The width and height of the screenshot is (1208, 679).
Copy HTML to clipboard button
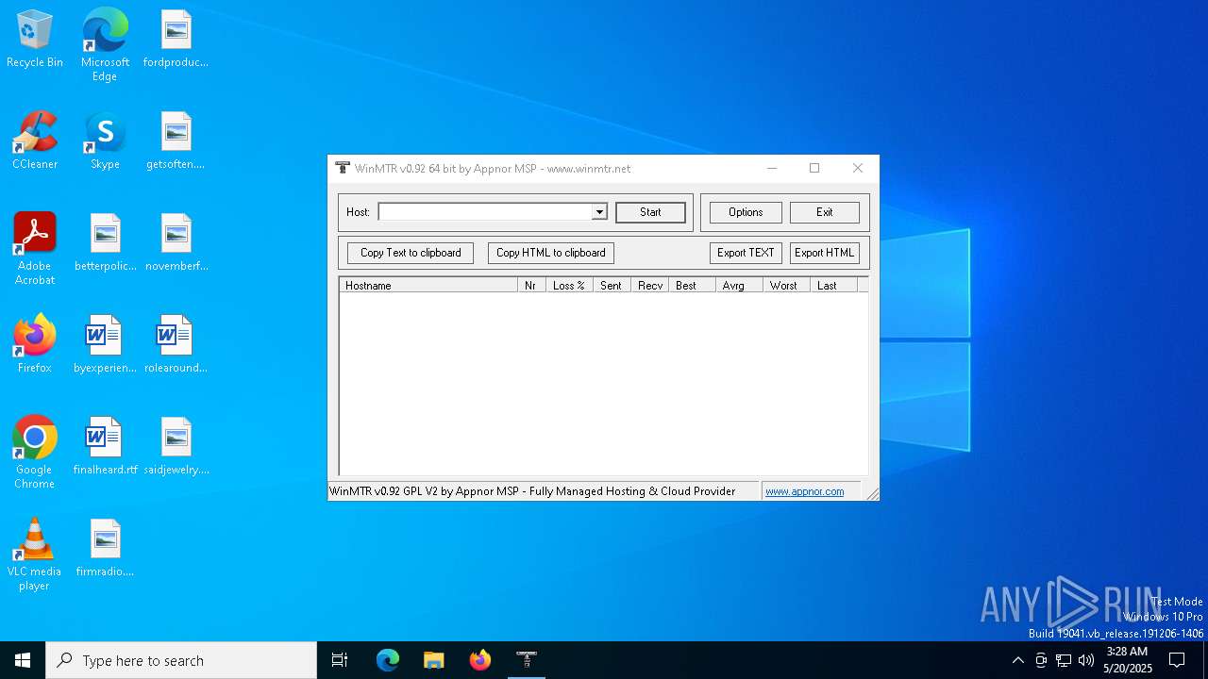tap(551, 253)
